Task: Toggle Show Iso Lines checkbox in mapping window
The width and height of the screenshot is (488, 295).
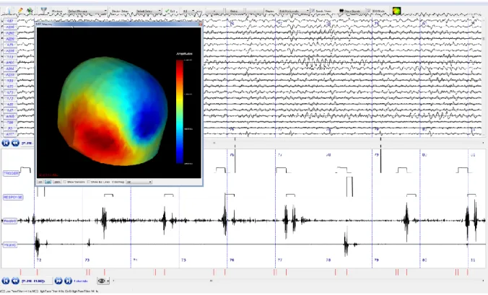Action: 88,182
